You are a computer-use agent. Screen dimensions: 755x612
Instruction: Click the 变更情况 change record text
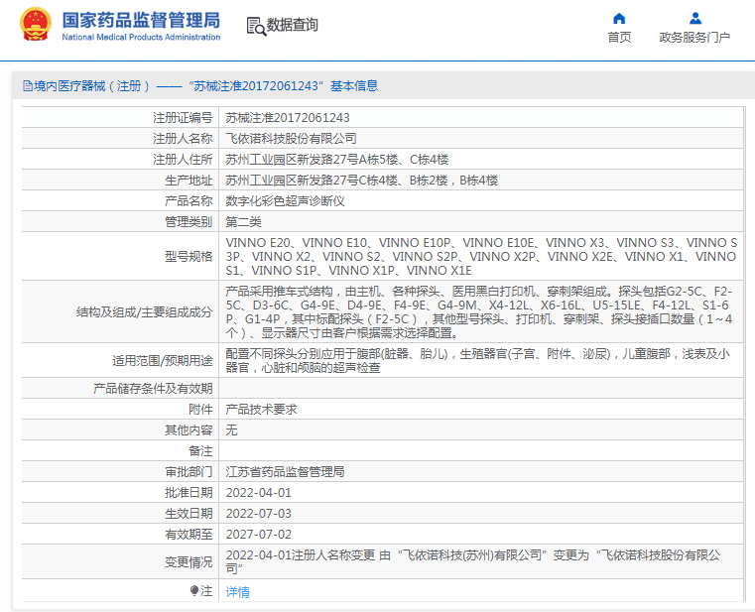click(473, 562)
